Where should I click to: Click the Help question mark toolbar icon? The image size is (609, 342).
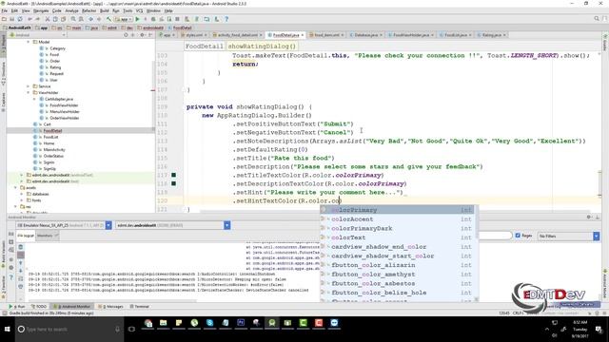coord(226,19)
